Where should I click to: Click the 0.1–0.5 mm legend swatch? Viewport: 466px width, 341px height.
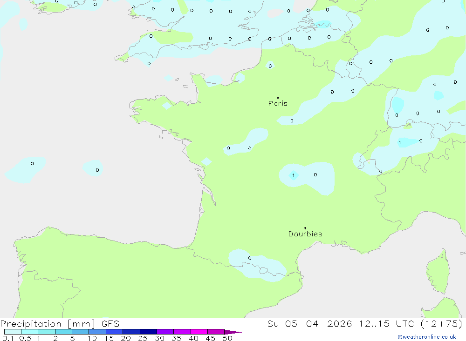(13, 332)
